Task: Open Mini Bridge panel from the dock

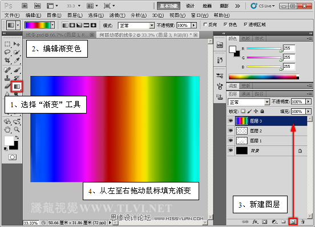Action: (x=220, y=45)
